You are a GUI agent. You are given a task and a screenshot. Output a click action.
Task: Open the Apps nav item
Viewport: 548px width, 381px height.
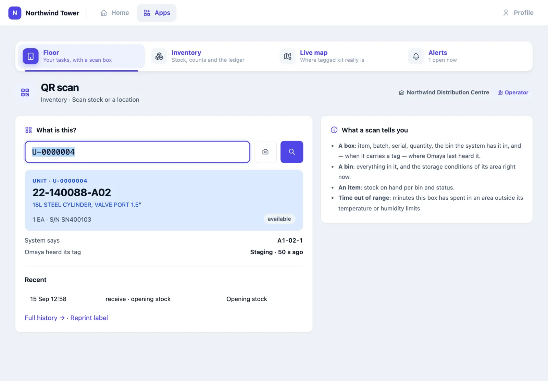click(x=157, y=13)
